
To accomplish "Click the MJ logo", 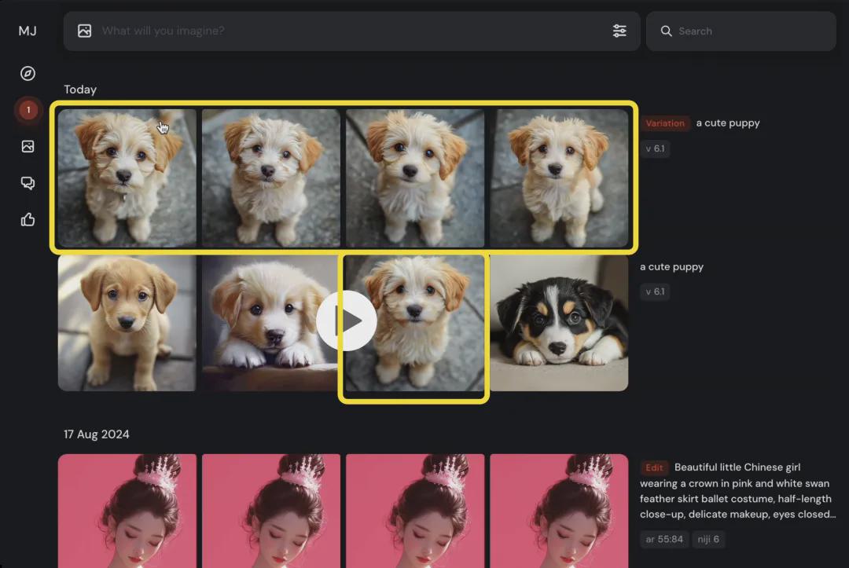I will (x=28, y=31).
